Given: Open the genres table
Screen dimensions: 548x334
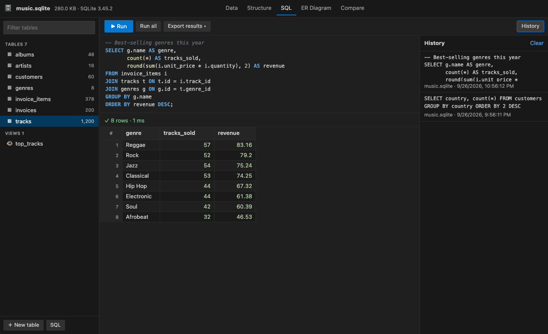Looking at the screenshot, I should [49, 88].
